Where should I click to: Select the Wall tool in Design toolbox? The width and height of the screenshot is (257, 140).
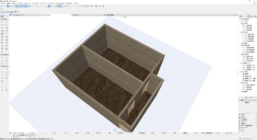pyautogui.click(x=2, y=22)
